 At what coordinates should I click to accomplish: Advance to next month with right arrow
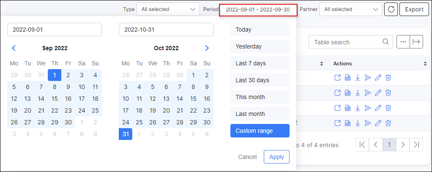click(207, 48)
